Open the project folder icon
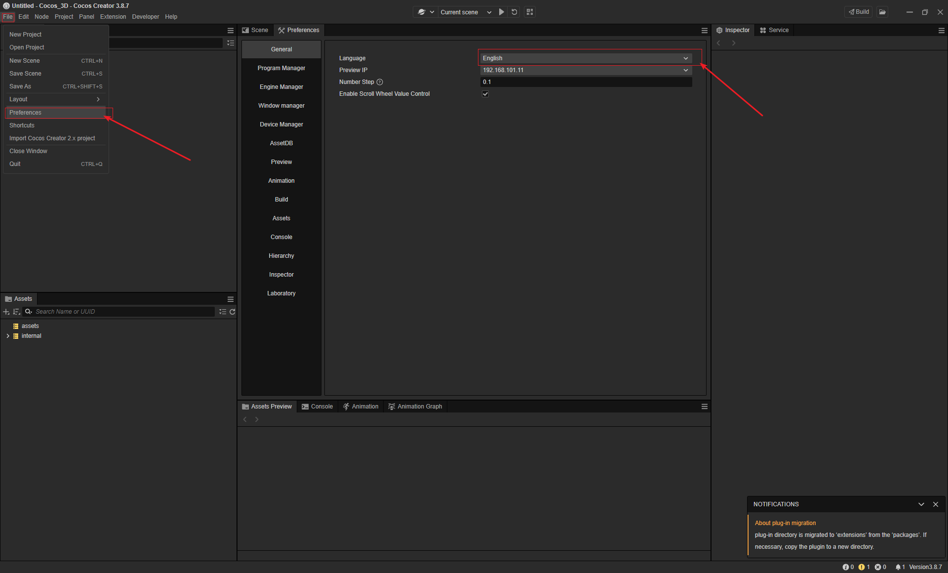 (x=882, y=12)
